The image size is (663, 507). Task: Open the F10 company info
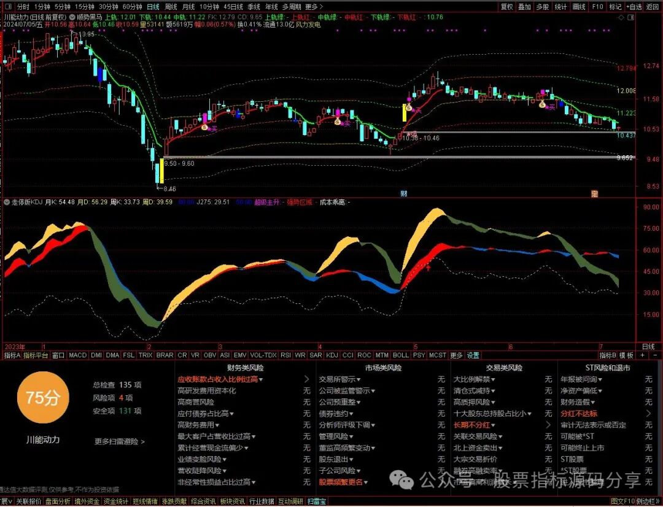click(597, 7)
